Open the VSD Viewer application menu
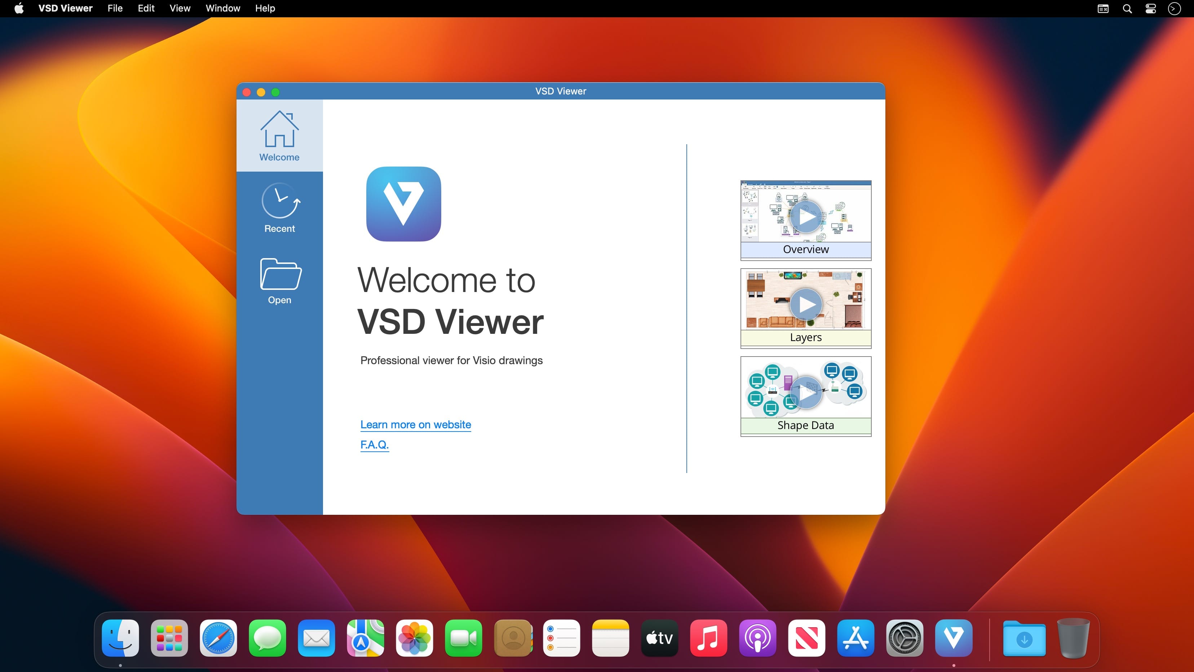 point(65,8)
